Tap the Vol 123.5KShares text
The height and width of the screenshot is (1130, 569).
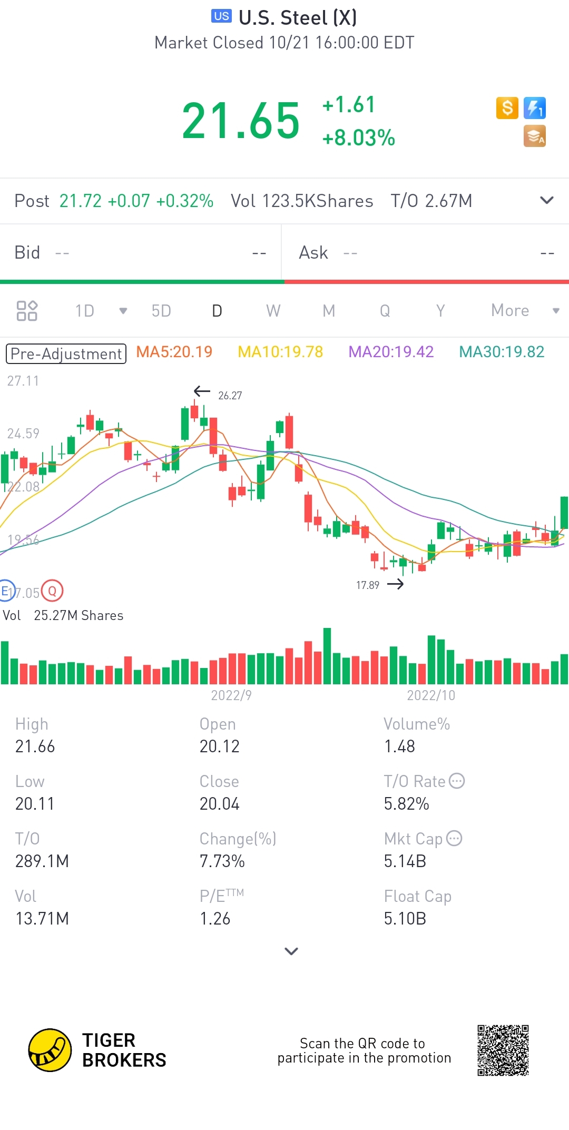click(302, 201)
